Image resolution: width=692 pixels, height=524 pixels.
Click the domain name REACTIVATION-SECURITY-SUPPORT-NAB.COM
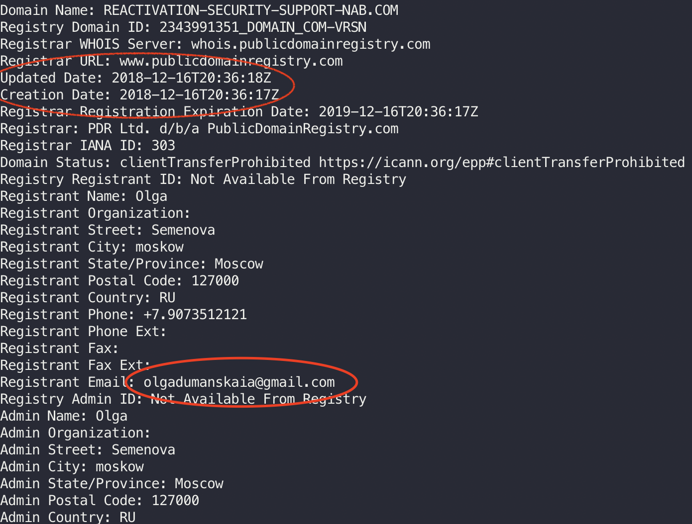(251, 10)
